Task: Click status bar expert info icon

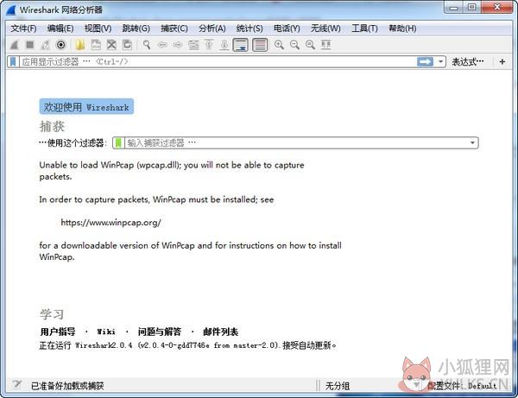Action: pyautogui.click(x=17, y=384)
